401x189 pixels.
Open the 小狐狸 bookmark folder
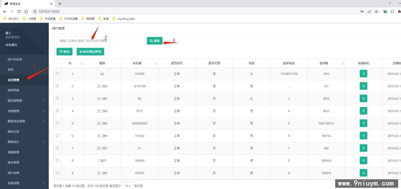coord(29,19)
